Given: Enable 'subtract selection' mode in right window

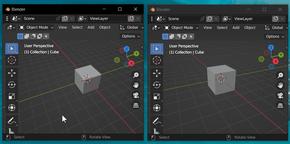Looking at the screenshot, I should click(178, 36).
